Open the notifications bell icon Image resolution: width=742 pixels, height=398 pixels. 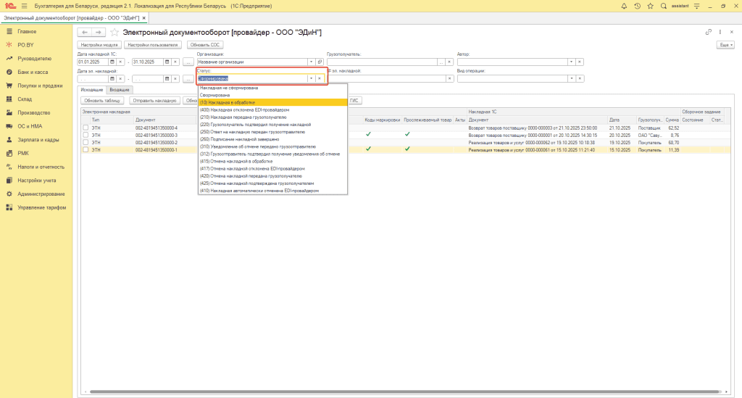[625, 6]
